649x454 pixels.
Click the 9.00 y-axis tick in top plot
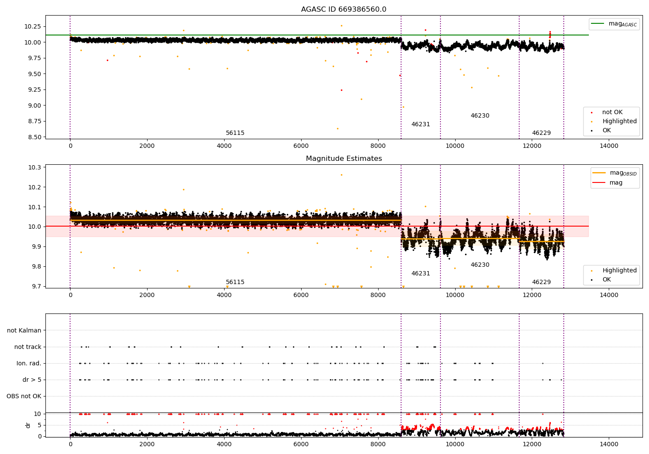34,106
